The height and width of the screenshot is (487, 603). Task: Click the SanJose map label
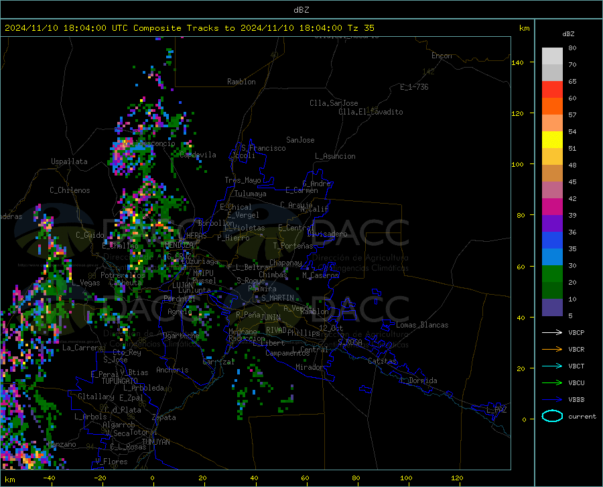(x=300, y=140)
